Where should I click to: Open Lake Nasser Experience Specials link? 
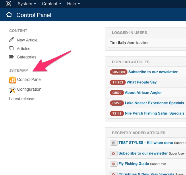154,103
